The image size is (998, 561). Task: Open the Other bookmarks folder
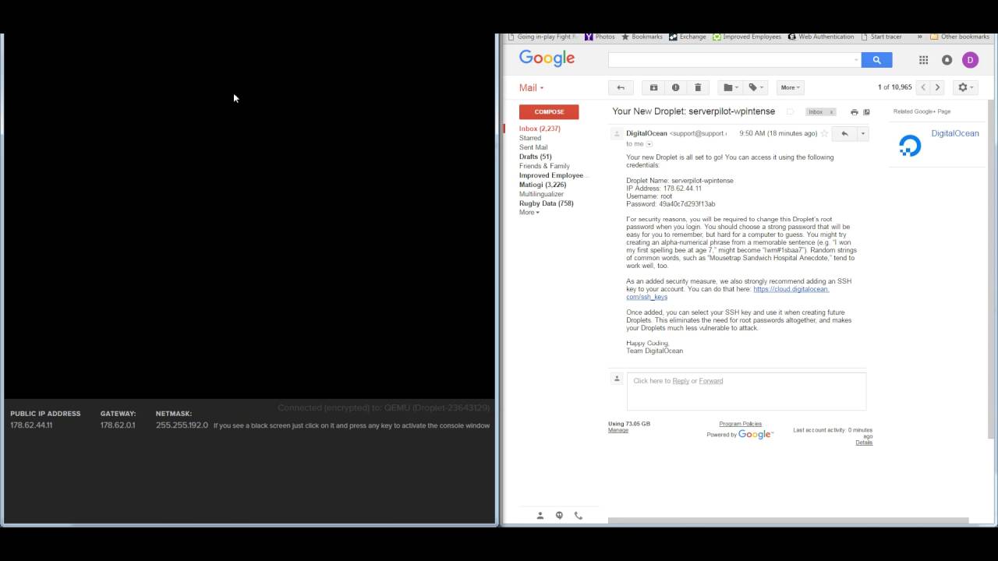[x=960, y=37]
